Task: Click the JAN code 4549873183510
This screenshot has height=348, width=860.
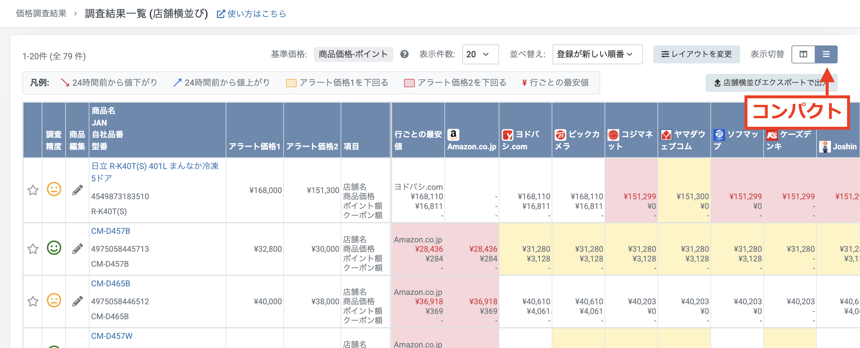Action: click(120, 197)
